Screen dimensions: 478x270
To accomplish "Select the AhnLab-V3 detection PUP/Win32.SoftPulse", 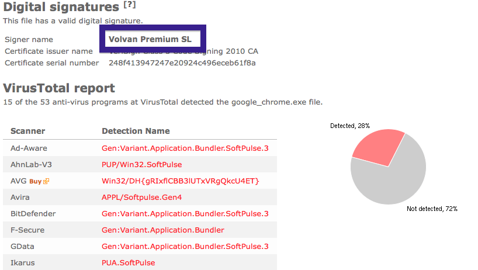I will pos(142,165).
